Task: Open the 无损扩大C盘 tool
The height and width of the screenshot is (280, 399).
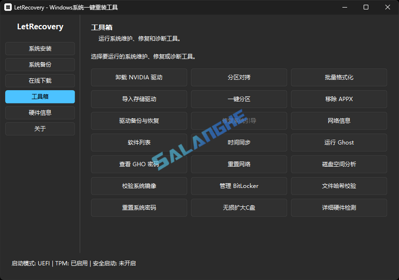Action: pyautogui.click(x=239, y=208)
